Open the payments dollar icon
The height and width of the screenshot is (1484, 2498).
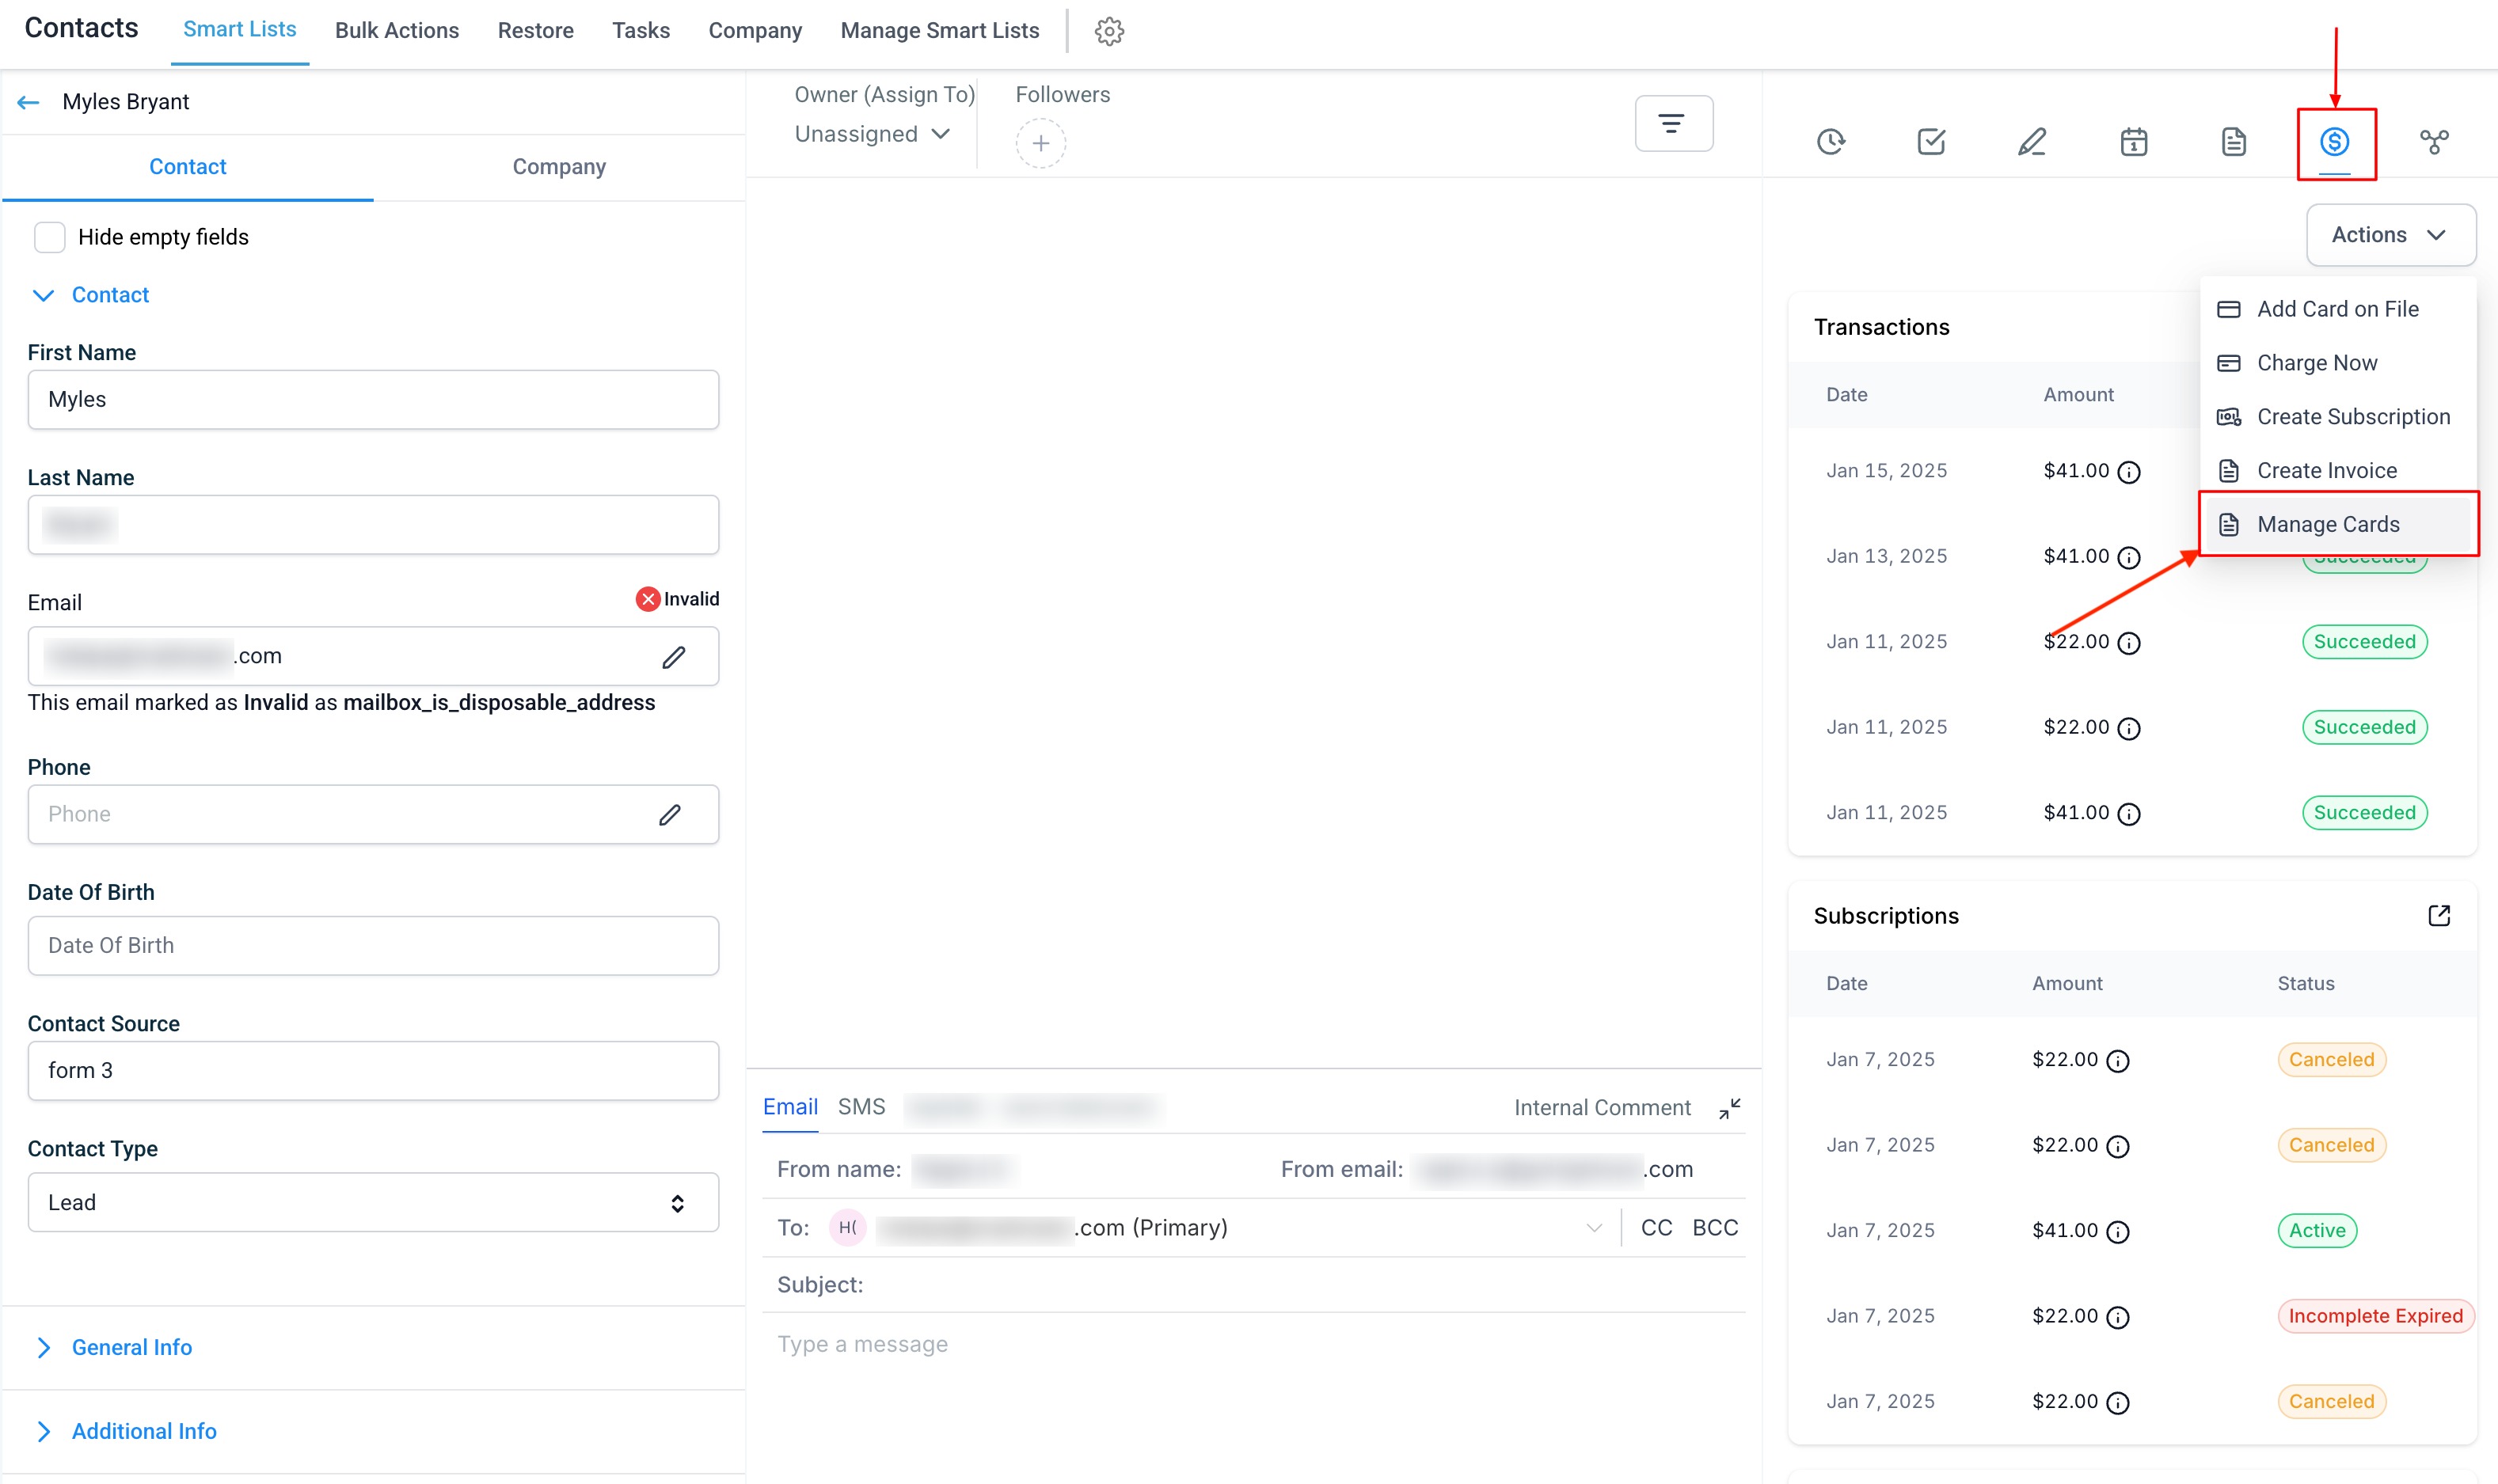[x=2334, y=142]
